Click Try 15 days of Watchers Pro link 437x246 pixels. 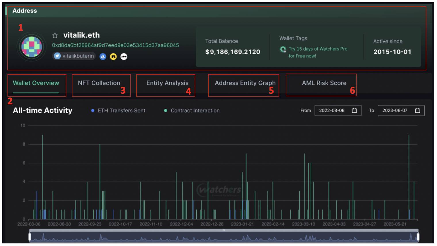click(x=318, y=52)
